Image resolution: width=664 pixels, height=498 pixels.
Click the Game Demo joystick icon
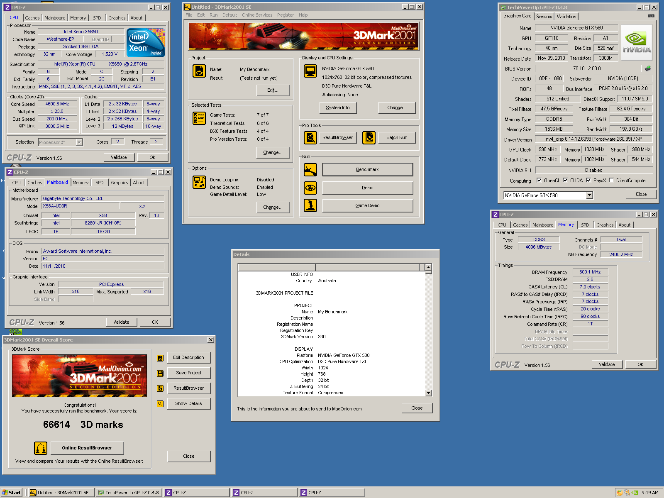pyautogui.click(x=310, y=205)
